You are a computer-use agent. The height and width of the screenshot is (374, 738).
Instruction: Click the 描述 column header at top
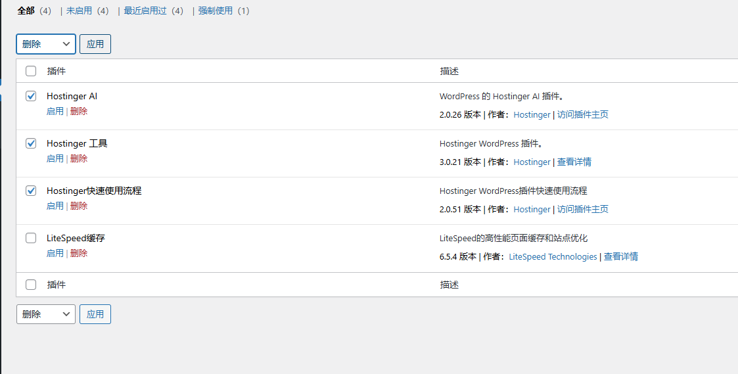pos(449,71)
